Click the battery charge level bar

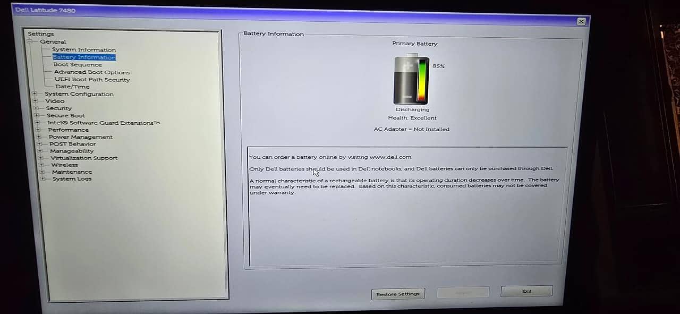point(422,80)
